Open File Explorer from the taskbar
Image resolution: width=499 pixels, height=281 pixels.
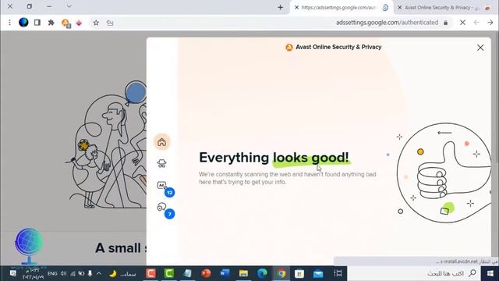(x=243, y=273)
